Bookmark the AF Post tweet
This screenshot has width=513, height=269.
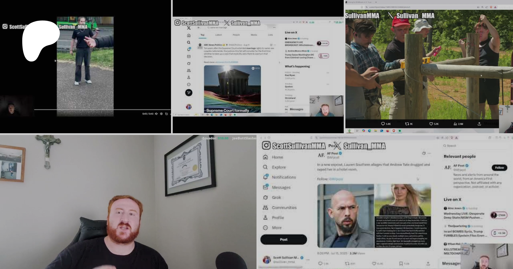coord(401,264)
